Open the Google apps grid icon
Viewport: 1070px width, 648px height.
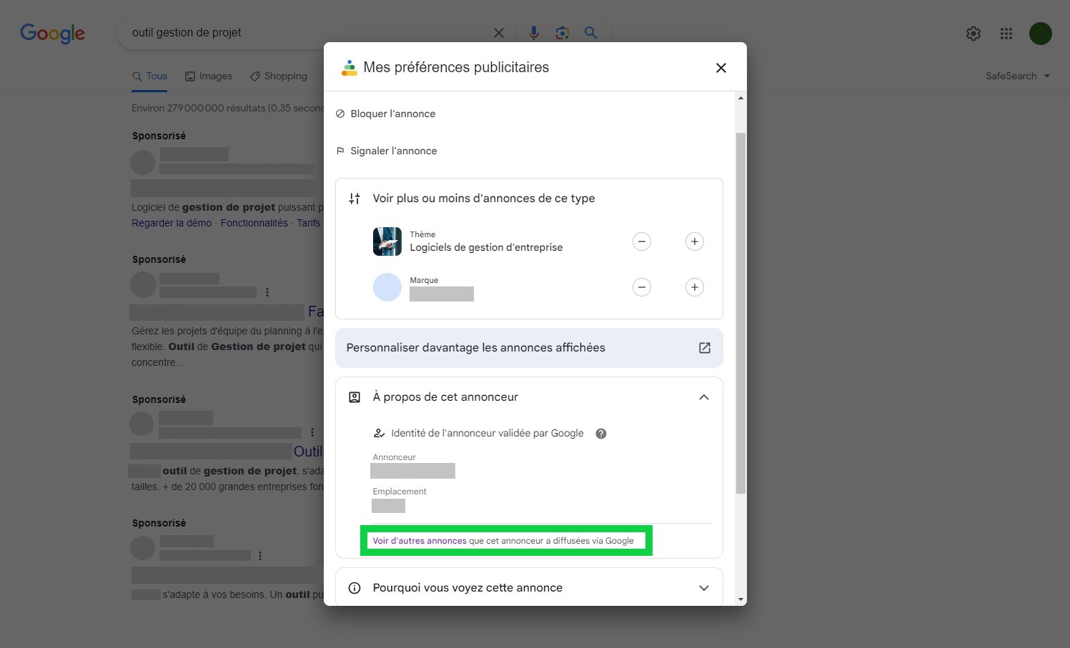click(1006, 34)
